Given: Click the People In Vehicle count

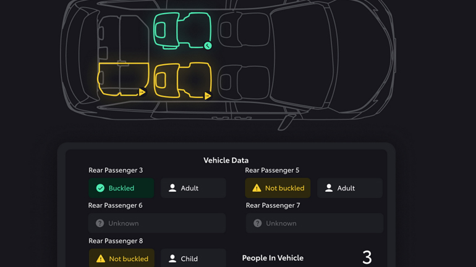Looking at the screenshot, I should tap(367, 258).
